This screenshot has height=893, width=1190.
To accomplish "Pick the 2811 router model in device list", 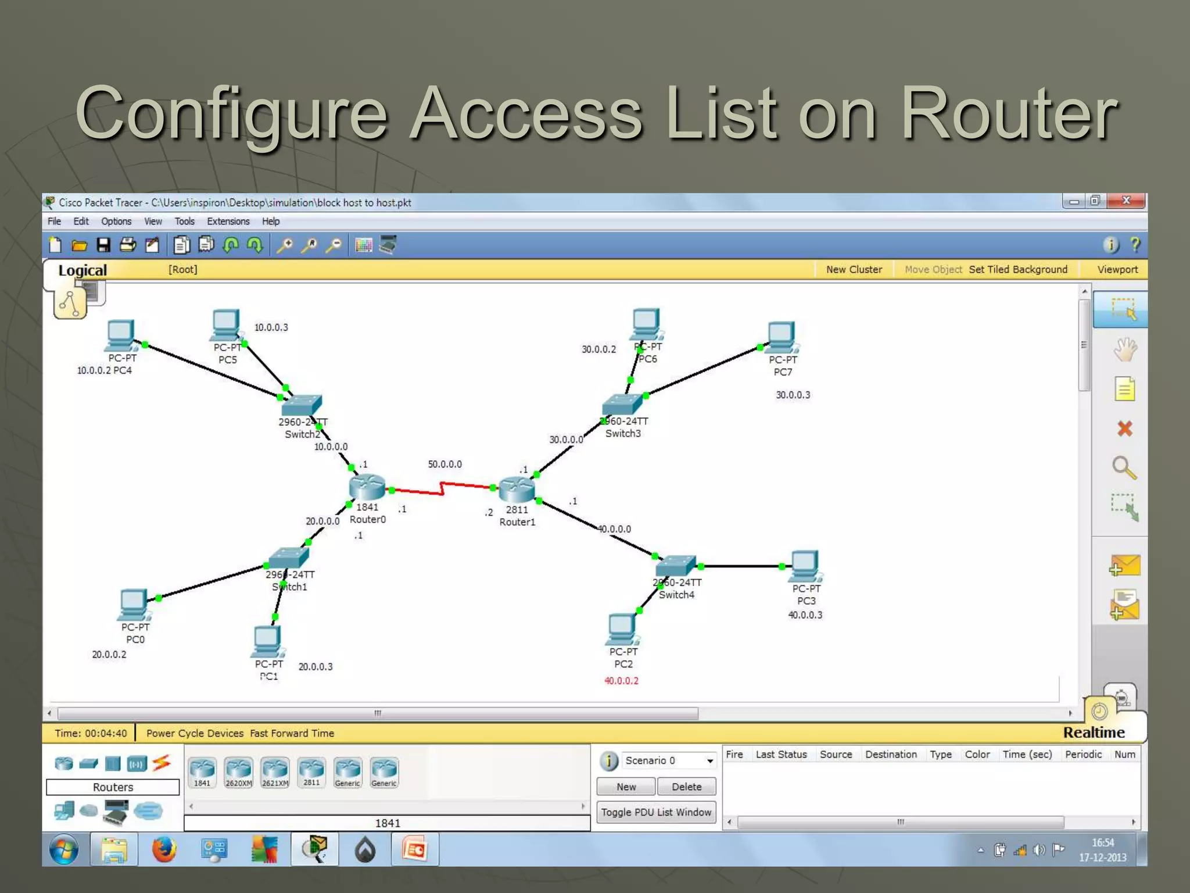I will (311, 773).
